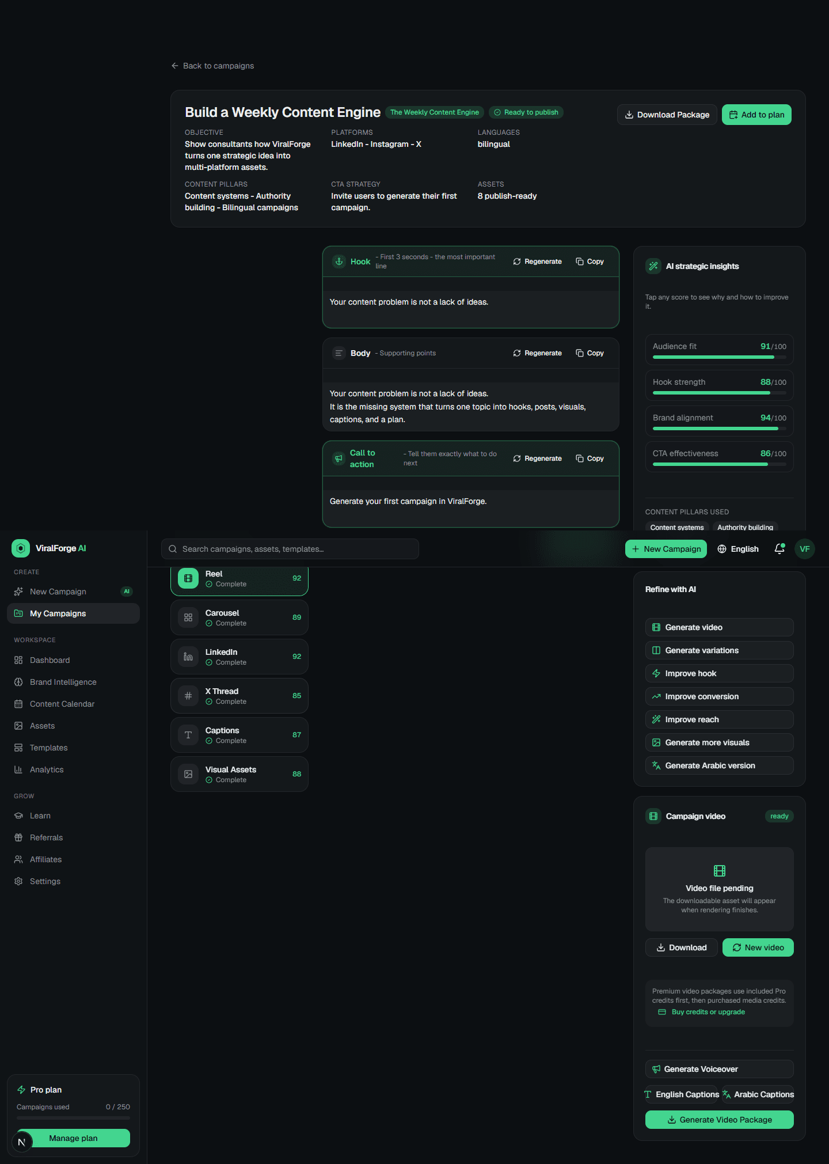Click the globe icon beside English

[x=722, y=549]
